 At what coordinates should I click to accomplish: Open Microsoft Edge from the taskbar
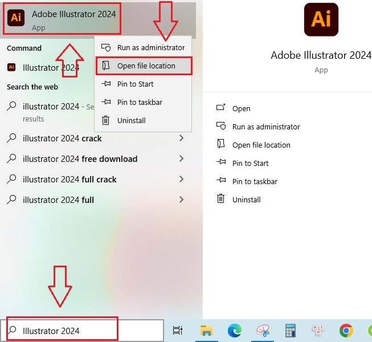tap(234, 331)
